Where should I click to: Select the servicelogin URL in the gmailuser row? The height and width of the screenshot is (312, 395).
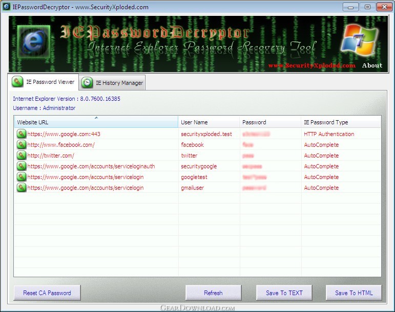coord(86,188)
